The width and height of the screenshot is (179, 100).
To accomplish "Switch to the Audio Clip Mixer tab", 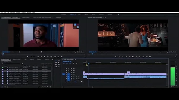I will point(43,18).
